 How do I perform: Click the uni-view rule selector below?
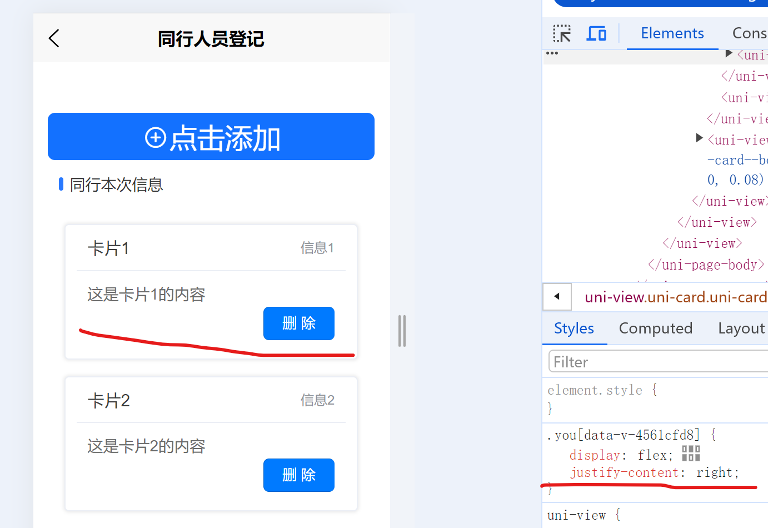point(576,516)
